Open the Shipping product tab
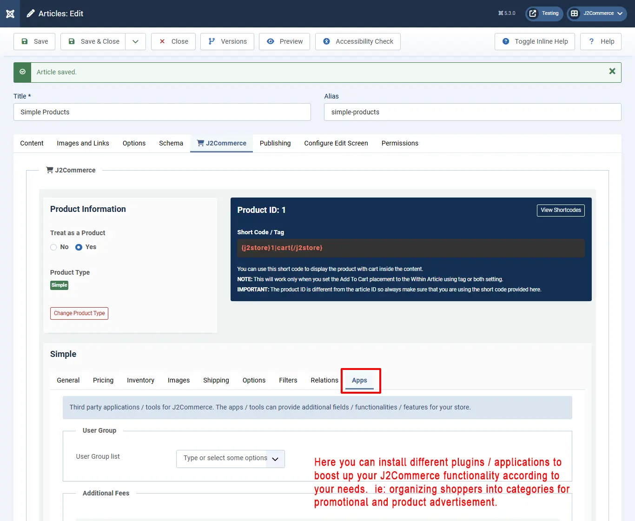The height and width of the screenshot is (521, 635). point(216,380)
